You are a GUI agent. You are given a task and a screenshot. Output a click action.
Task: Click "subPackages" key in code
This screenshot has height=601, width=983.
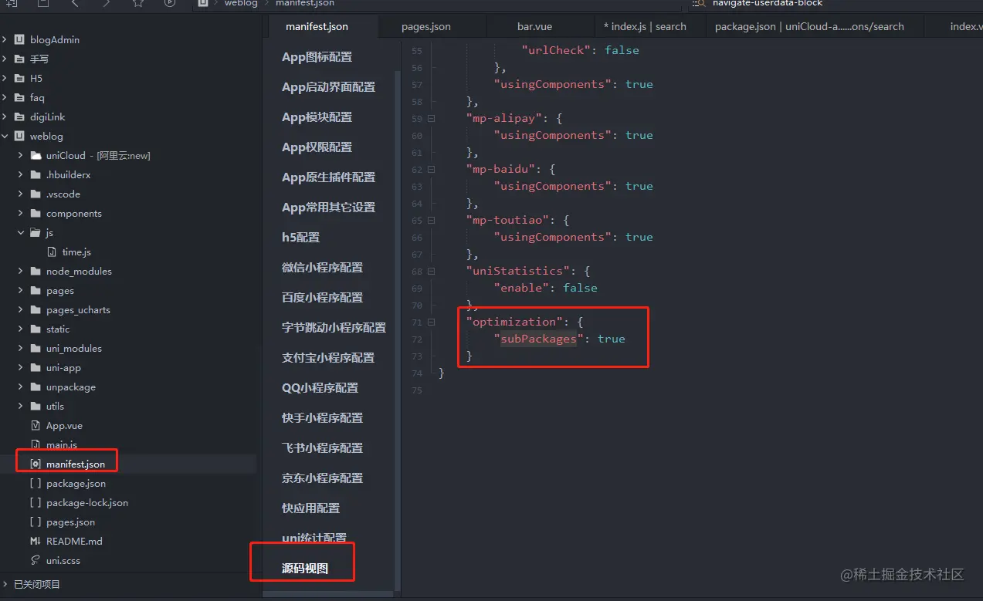(x=539, y=339)
